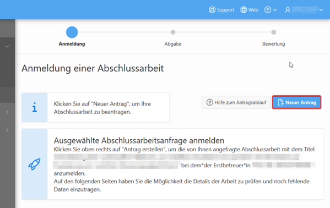Image resolution: width=330 pixels, height=208 pixels.
Task: Click the Anmeldung step label
Action: [x=72, y=44]
